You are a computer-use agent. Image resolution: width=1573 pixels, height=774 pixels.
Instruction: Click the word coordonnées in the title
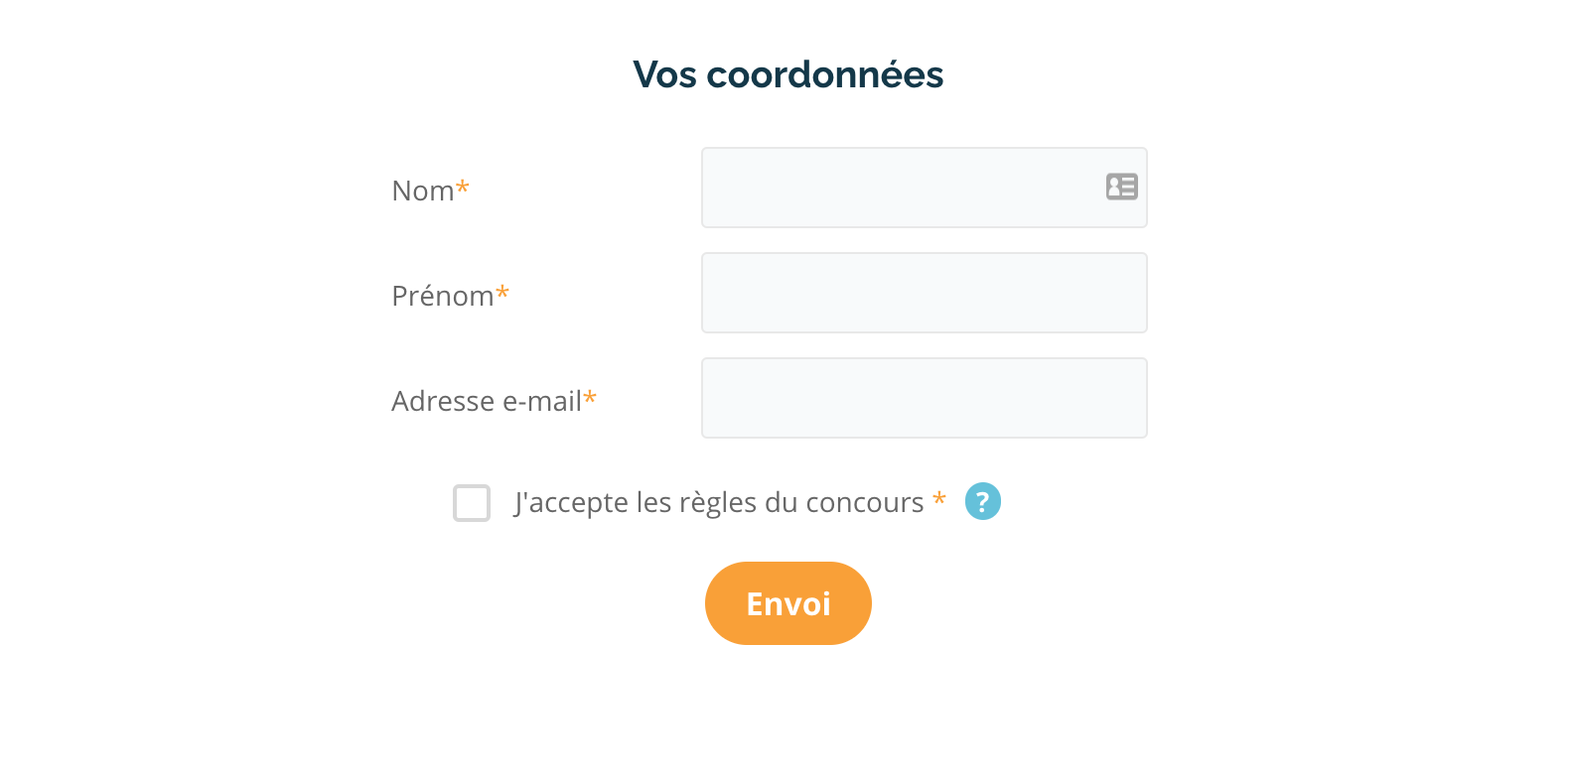tap(825, 74)
